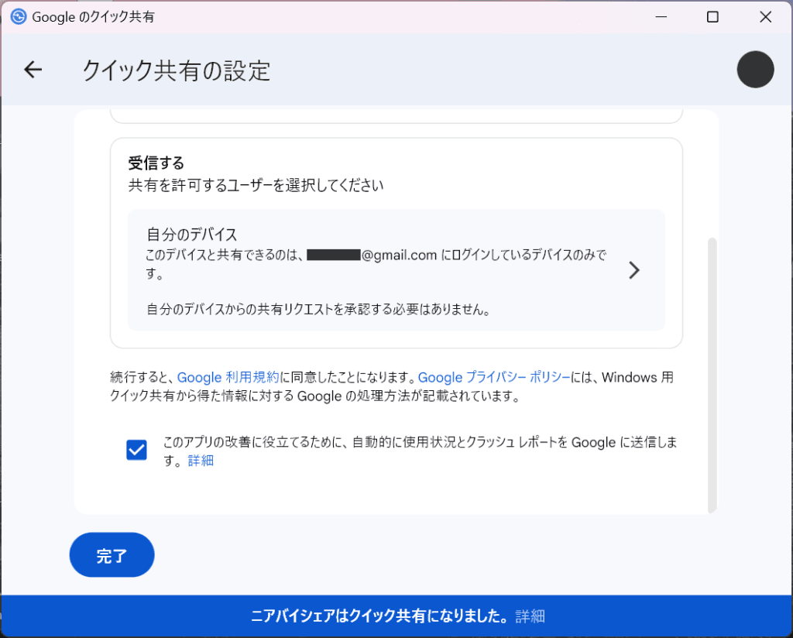
Task: Go back using the back arrow
Action: tap(33, 70)
